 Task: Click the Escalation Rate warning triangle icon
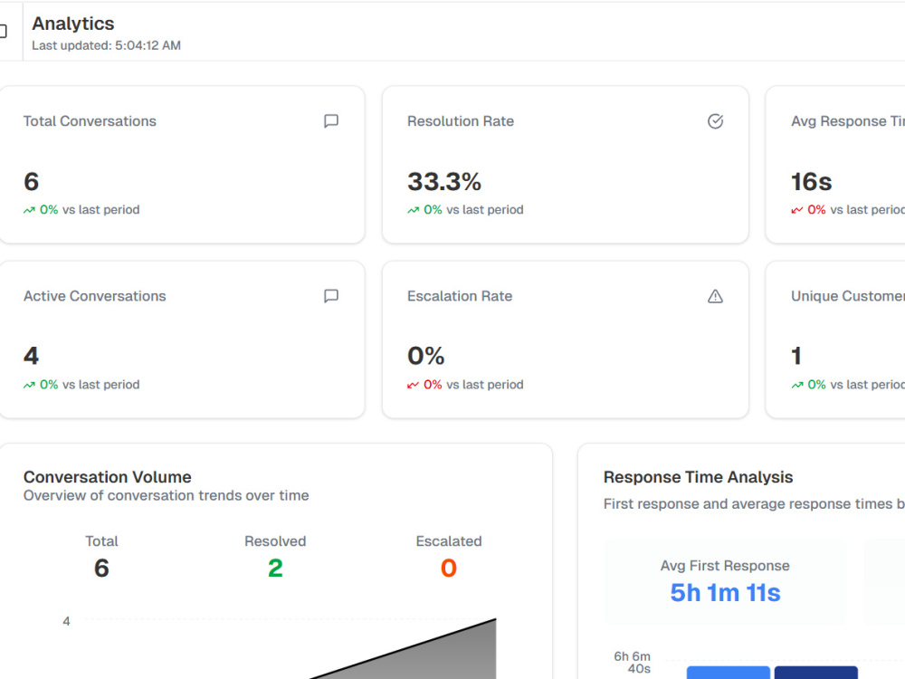point(715,296)
